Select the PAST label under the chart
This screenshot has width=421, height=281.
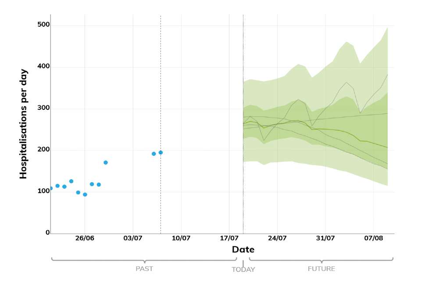[x=144, y=269]
